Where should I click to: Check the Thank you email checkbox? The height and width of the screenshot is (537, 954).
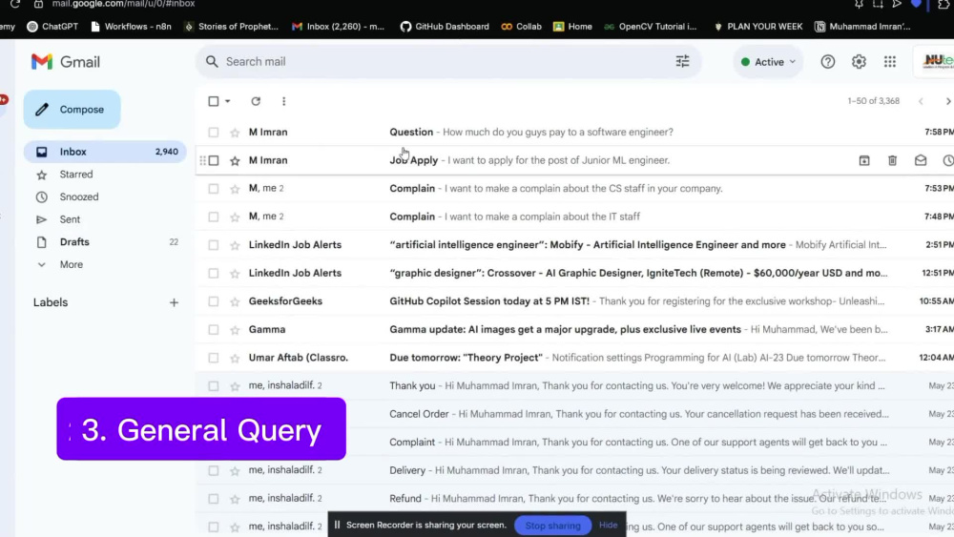point(213,385)
